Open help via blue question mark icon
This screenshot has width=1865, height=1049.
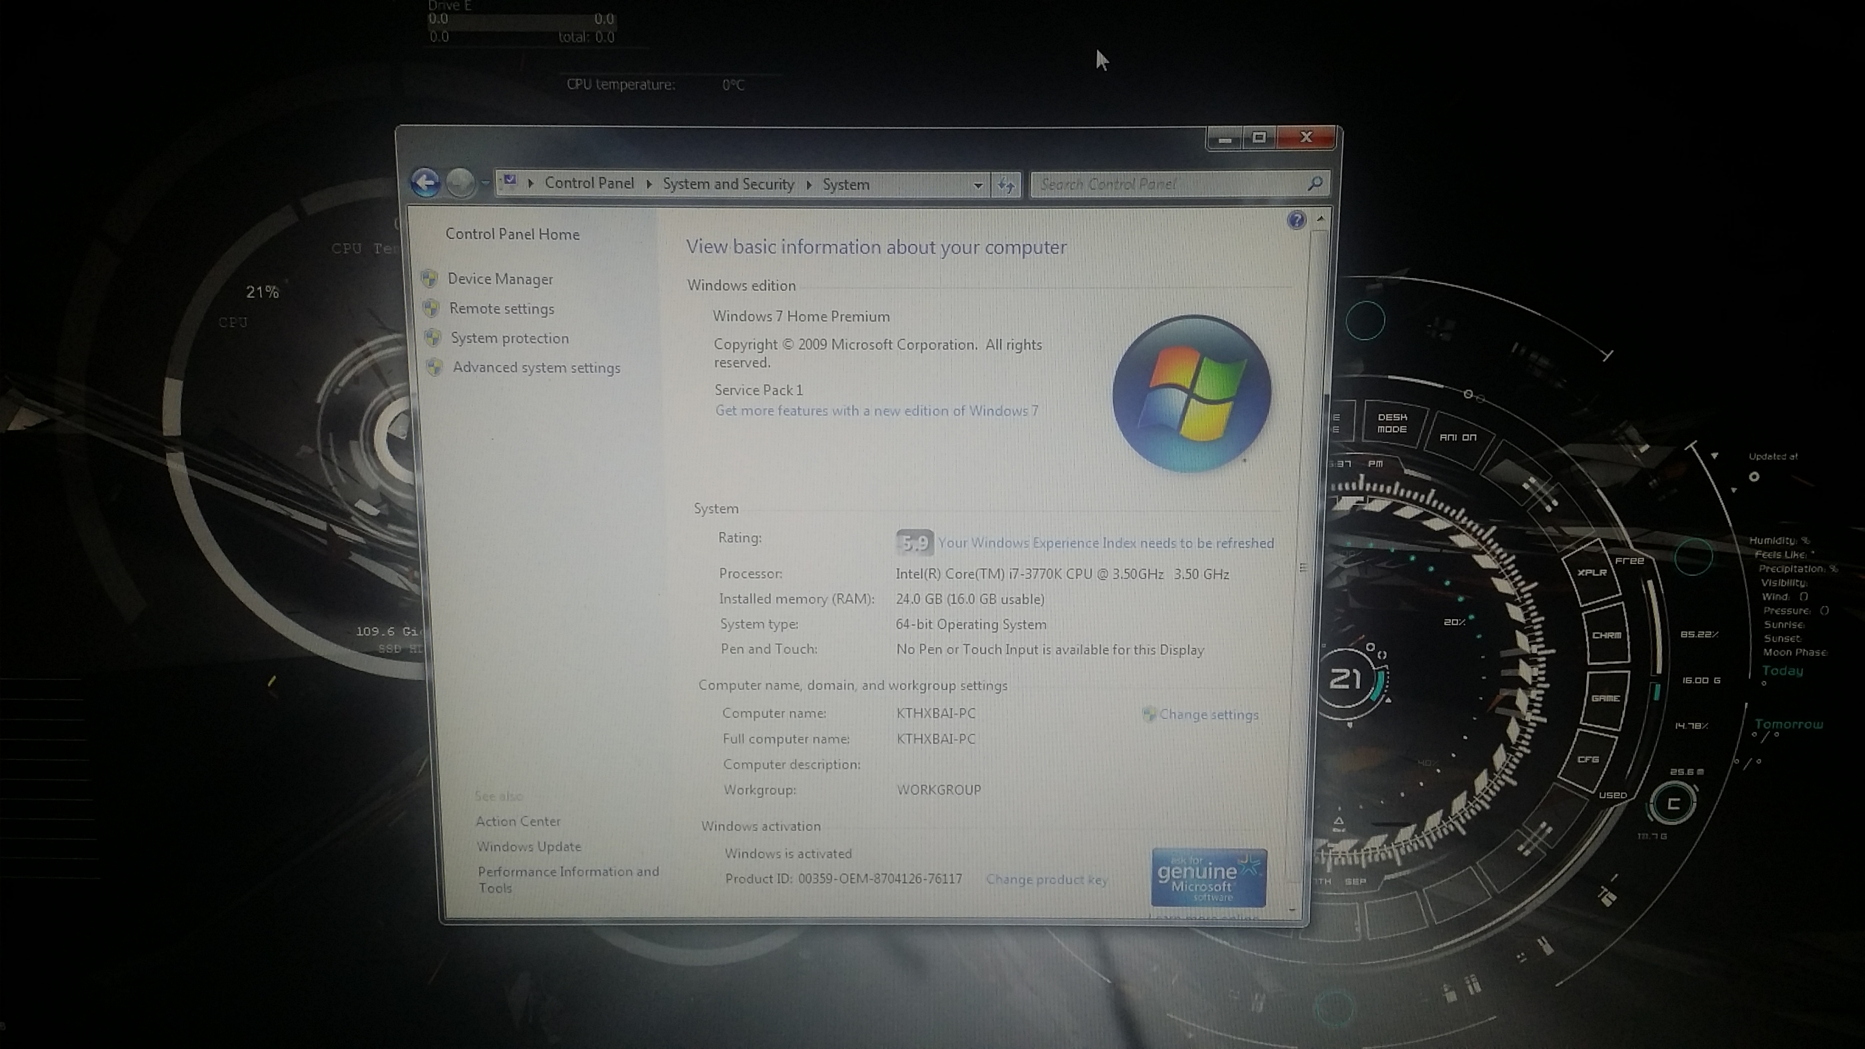(x=1296, y=220)
